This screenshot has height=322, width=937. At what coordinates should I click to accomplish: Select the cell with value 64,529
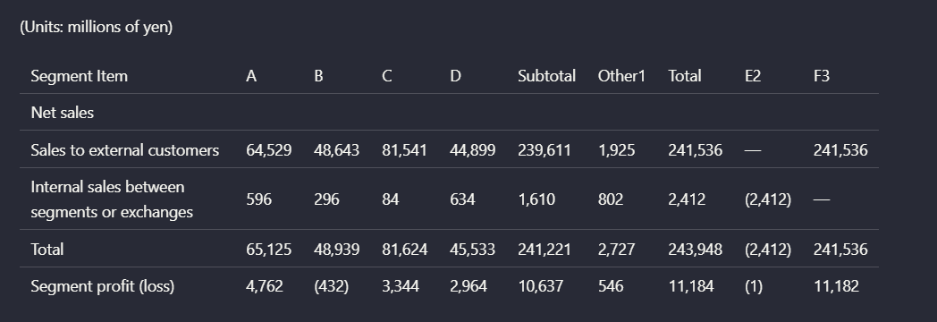tap(269, 150)
